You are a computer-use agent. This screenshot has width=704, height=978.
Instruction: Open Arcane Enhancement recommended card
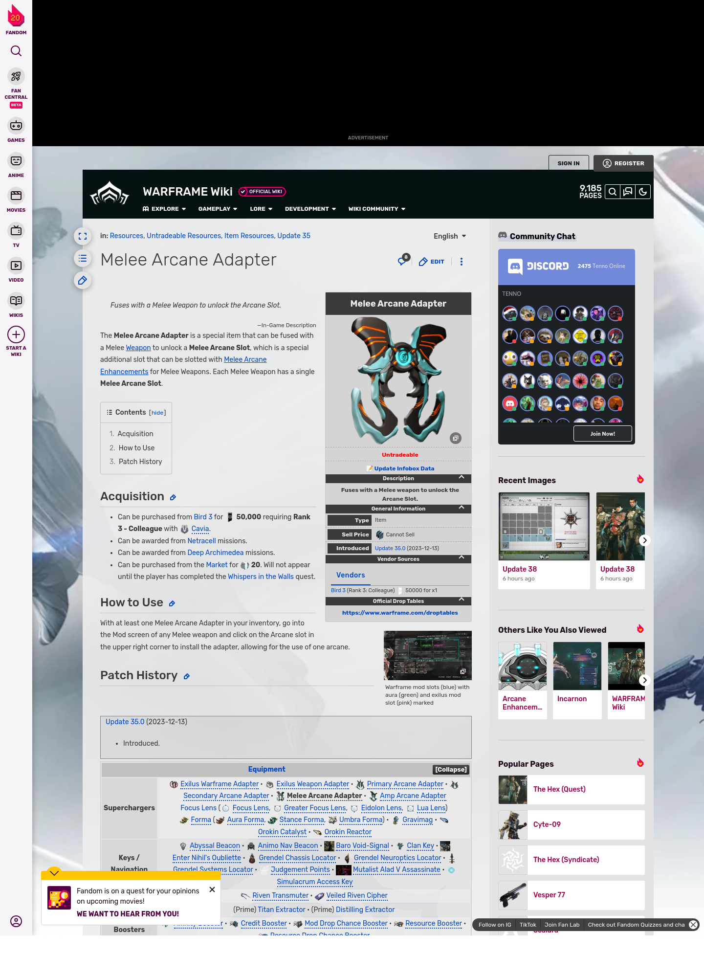tap(523, 680)
